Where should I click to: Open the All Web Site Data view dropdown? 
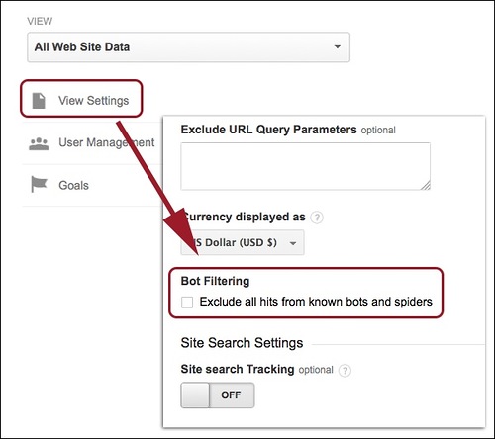point(188,47)
